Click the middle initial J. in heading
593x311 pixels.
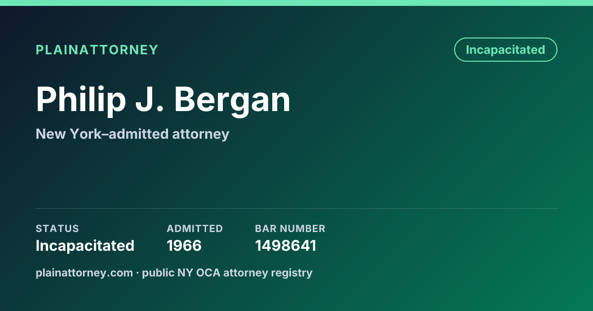tap(151, 99)
